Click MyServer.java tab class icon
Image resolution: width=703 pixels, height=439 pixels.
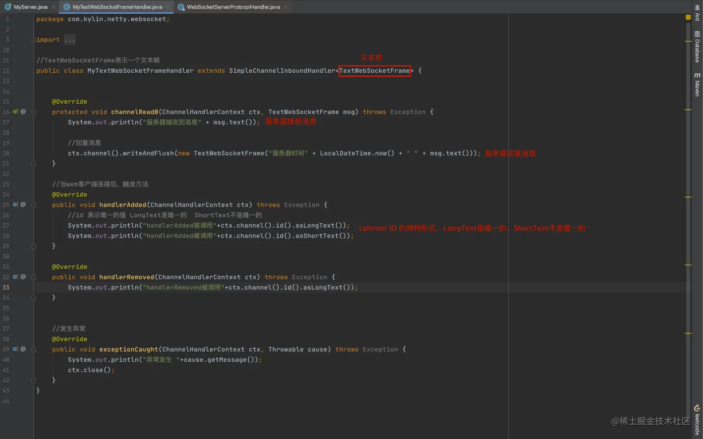point(8,7)
